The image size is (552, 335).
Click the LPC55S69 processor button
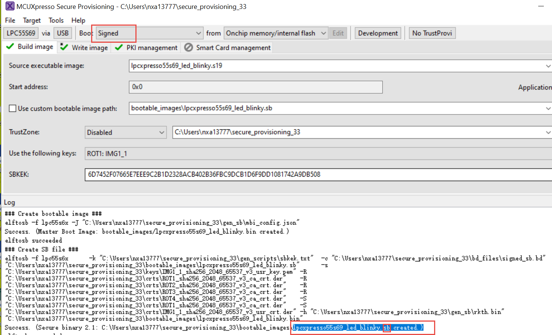[20, 33]
